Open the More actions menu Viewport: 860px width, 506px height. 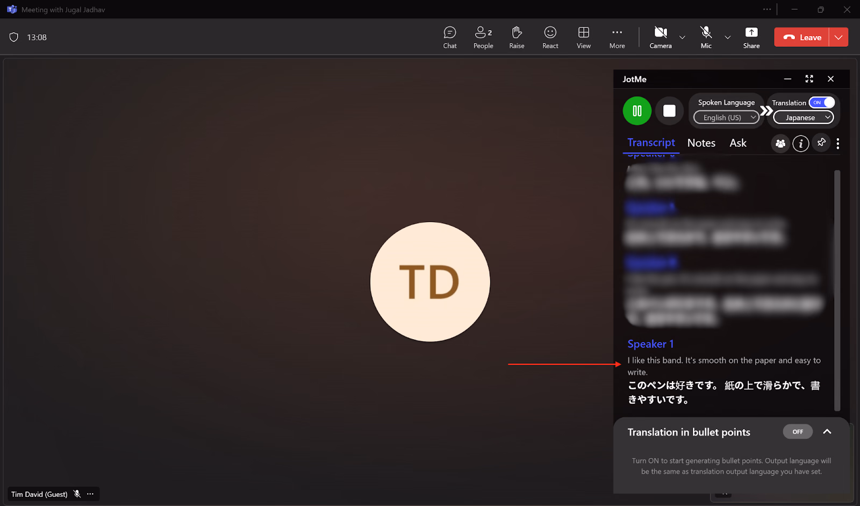[x=617, y=37]
